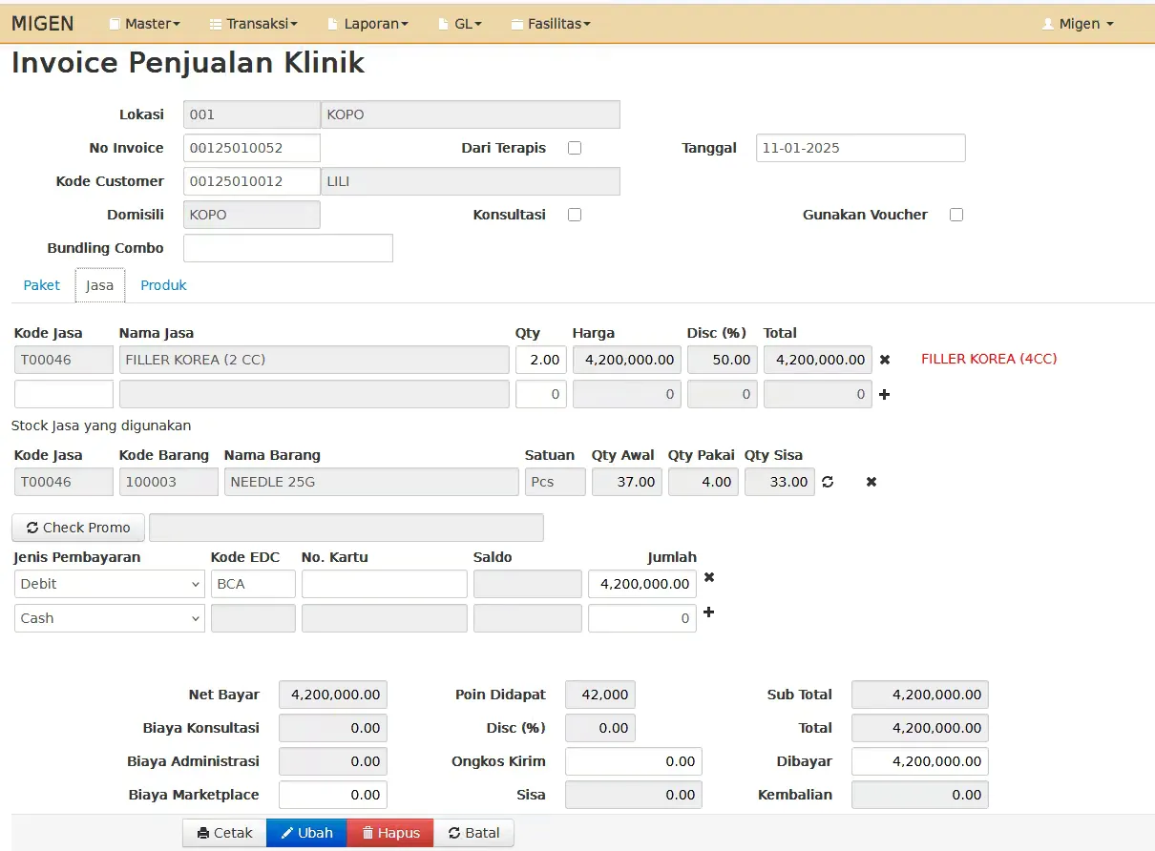Click the Batal cancel button
The width and height of the screenshot is (1155, 851).
tap(474, 833)
